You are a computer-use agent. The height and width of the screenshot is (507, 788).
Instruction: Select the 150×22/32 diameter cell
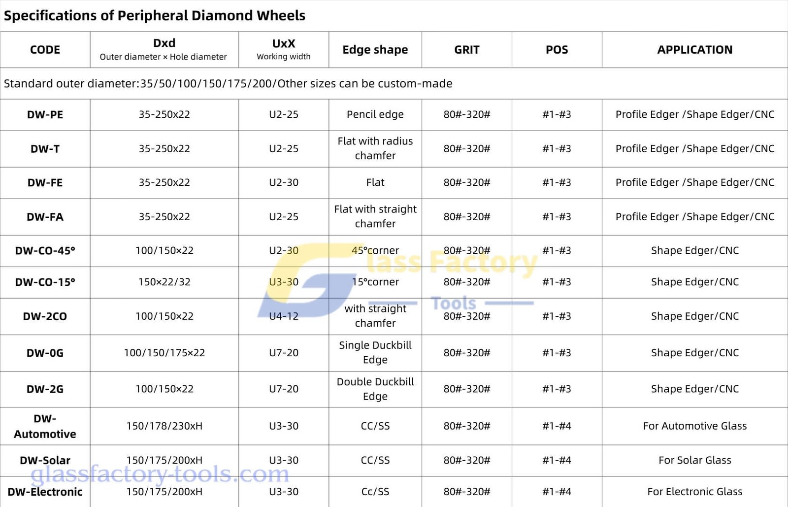(164, 282)
